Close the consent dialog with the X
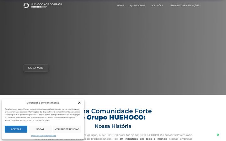This screenshot has width=226, height=141. coord(79,103)
